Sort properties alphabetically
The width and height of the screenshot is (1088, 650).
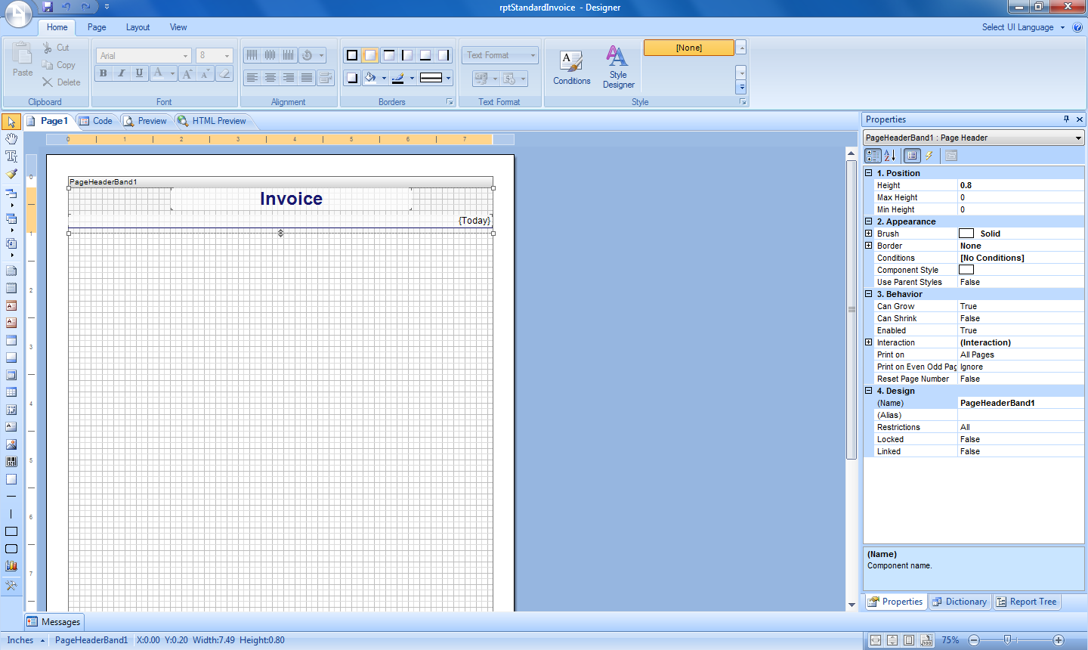coord(890,156)
